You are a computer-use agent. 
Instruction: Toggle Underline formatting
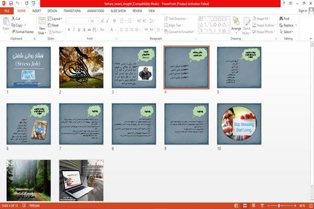pyautogui.click(x=79, y=30)
